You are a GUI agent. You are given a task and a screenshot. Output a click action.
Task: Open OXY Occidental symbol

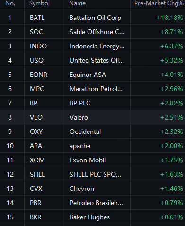[x=36, y=132]
